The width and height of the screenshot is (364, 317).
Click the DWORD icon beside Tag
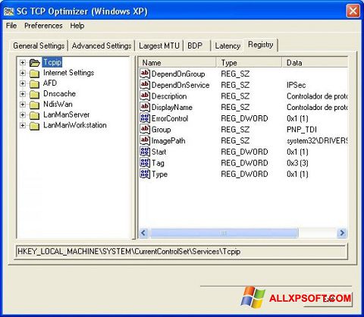[145, 162]
